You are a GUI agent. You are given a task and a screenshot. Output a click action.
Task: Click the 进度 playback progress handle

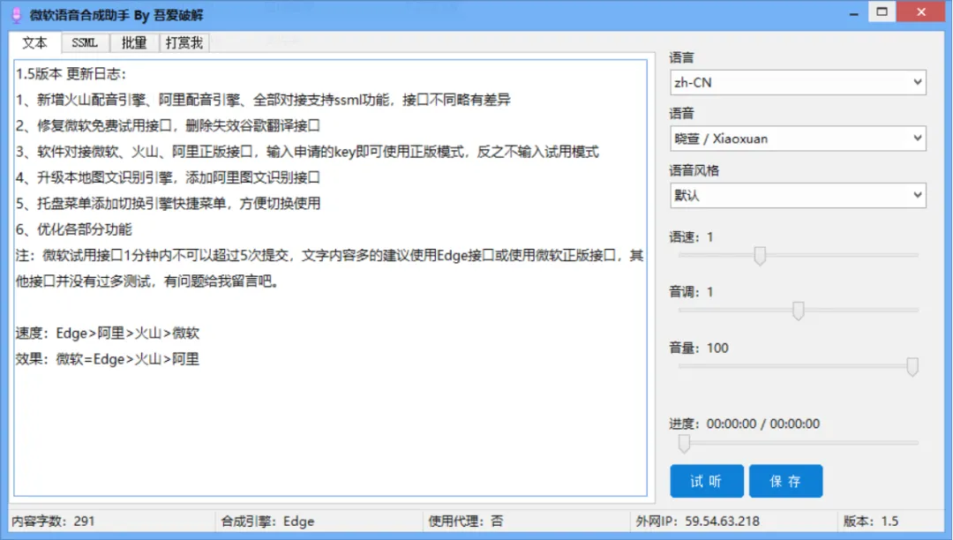(x=685, y=444)
